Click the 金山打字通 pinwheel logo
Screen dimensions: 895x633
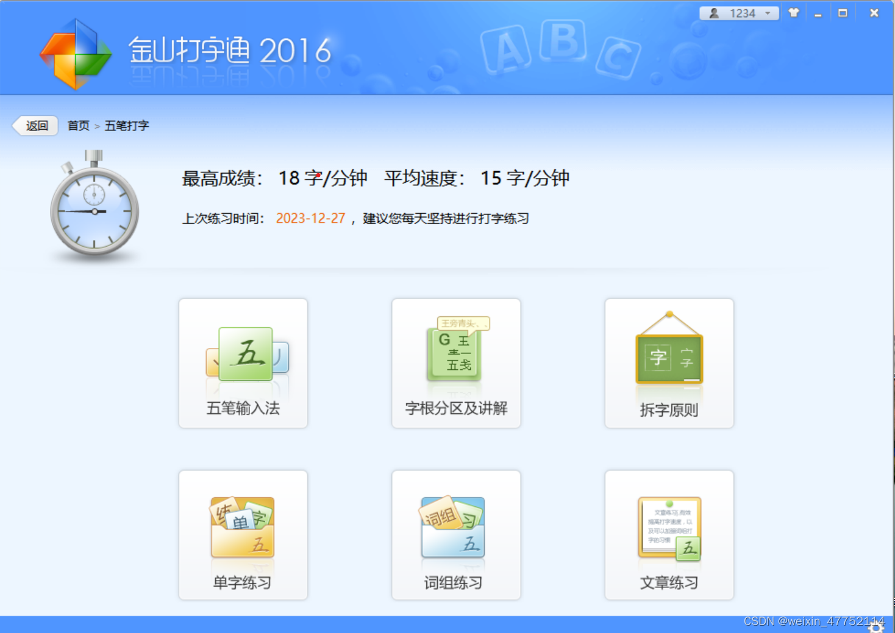pyautogui.click(x=76, y=55)
